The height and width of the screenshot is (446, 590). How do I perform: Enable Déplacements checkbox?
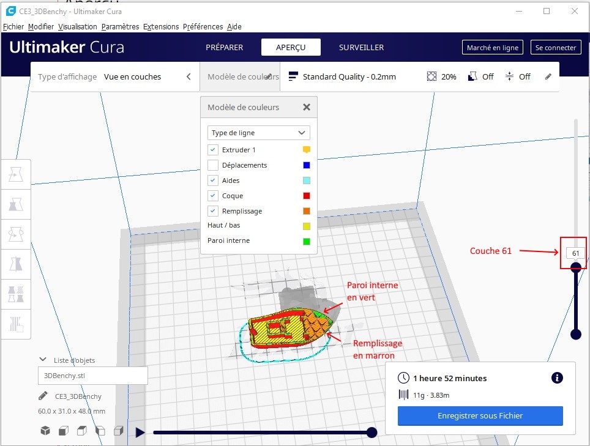[212, 165]
